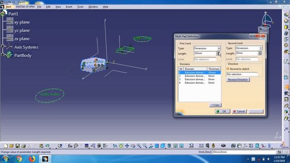
Task: Click the Open file folder icon
Action: (x=11, y=146)
